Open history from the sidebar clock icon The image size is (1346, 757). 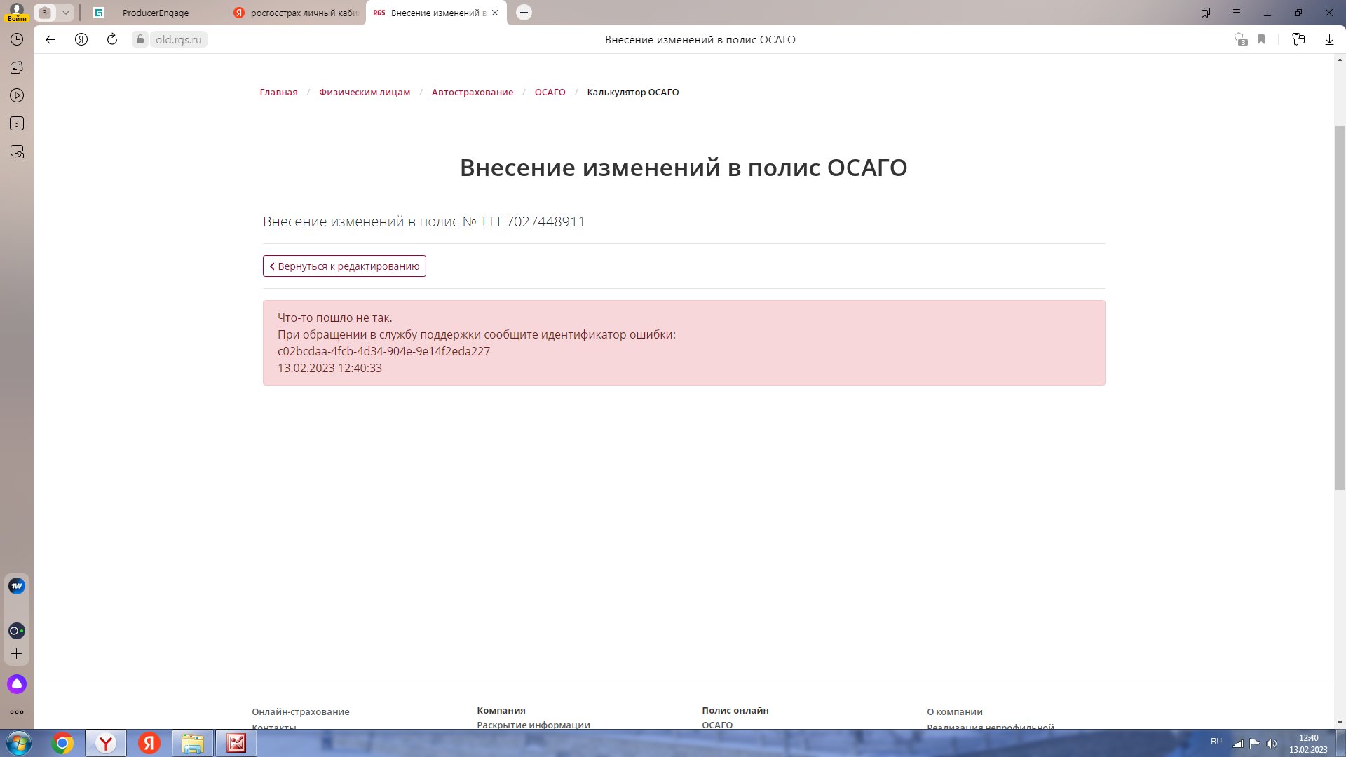pos(17,40)
